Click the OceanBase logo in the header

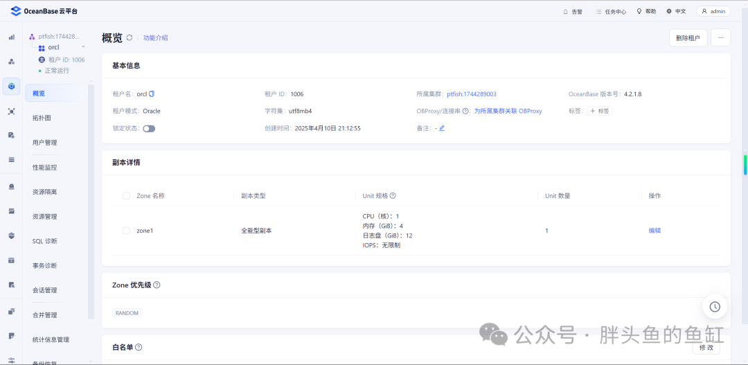(44, 11)
